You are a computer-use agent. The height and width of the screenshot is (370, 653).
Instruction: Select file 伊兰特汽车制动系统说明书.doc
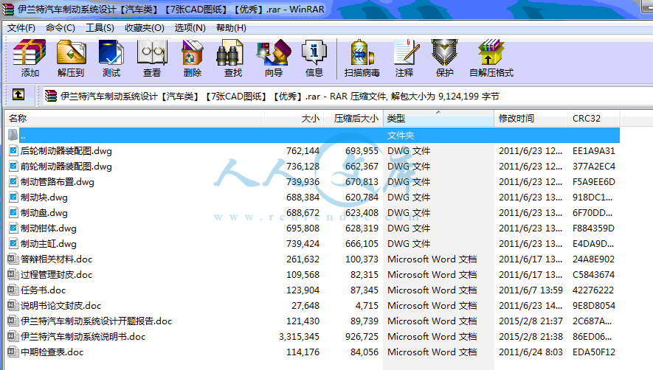[x=83, y=336]
